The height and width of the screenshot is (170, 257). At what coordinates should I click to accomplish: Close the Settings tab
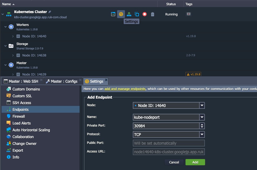pos(106,80)
